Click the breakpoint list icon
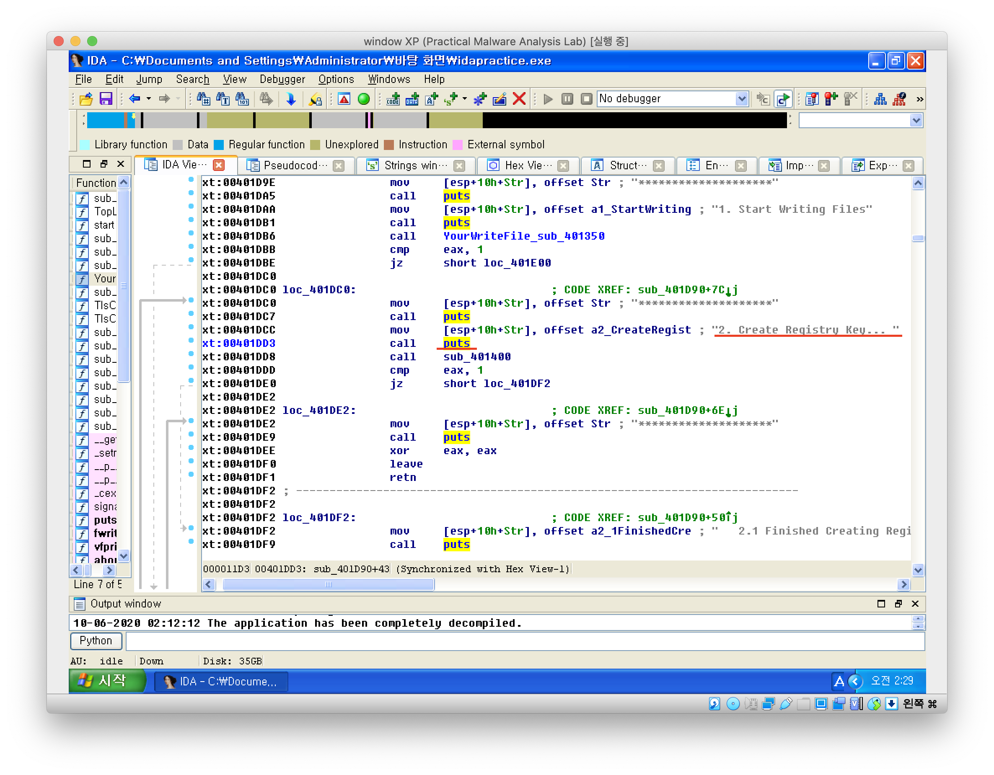This screenshot has height=775, width=994. click(x=811, y=99)
